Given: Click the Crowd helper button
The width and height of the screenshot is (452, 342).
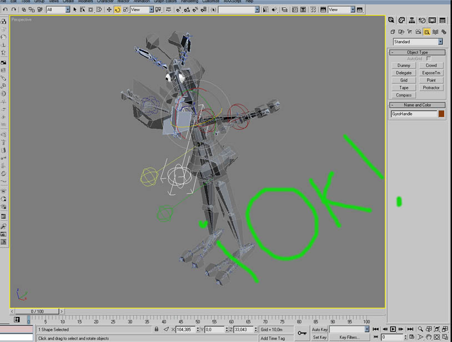Looking at the screenshot, I should pos(431,66).
